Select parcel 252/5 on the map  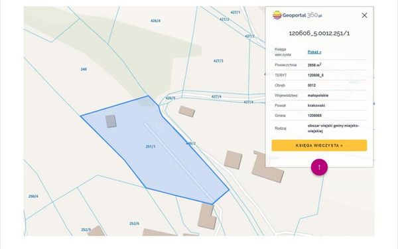tap(86, 230)
